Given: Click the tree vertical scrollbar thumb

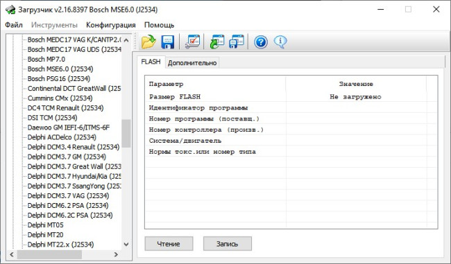Looking at the screenshot, I should tap(126, 134).
